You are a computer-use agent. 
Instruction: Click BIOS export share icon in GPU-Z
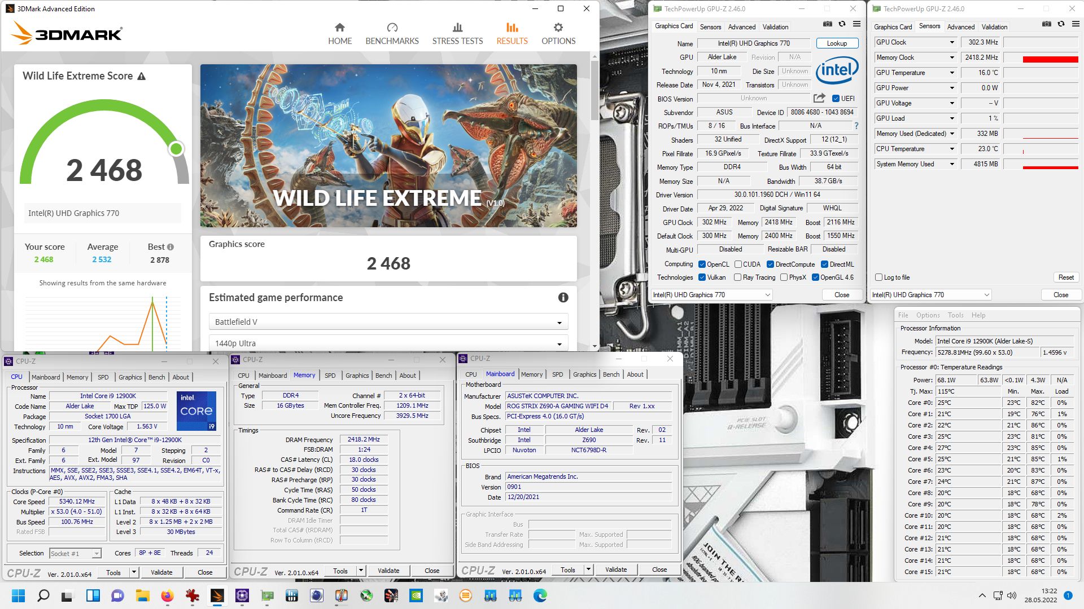819,98
